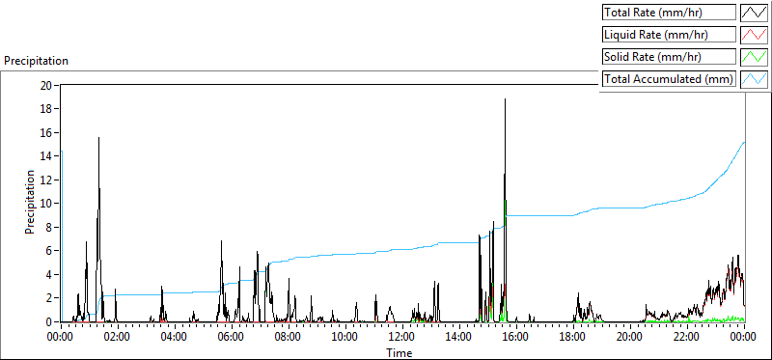Click the 10 value on the Y axis
Screen dimensions: 772x360
(47, 203)
